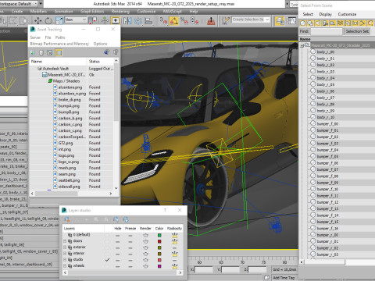The image size is (375, 281).
Task: Toggle Display Shapes filter in Select From Scene
Action: (x=310, y=23)
